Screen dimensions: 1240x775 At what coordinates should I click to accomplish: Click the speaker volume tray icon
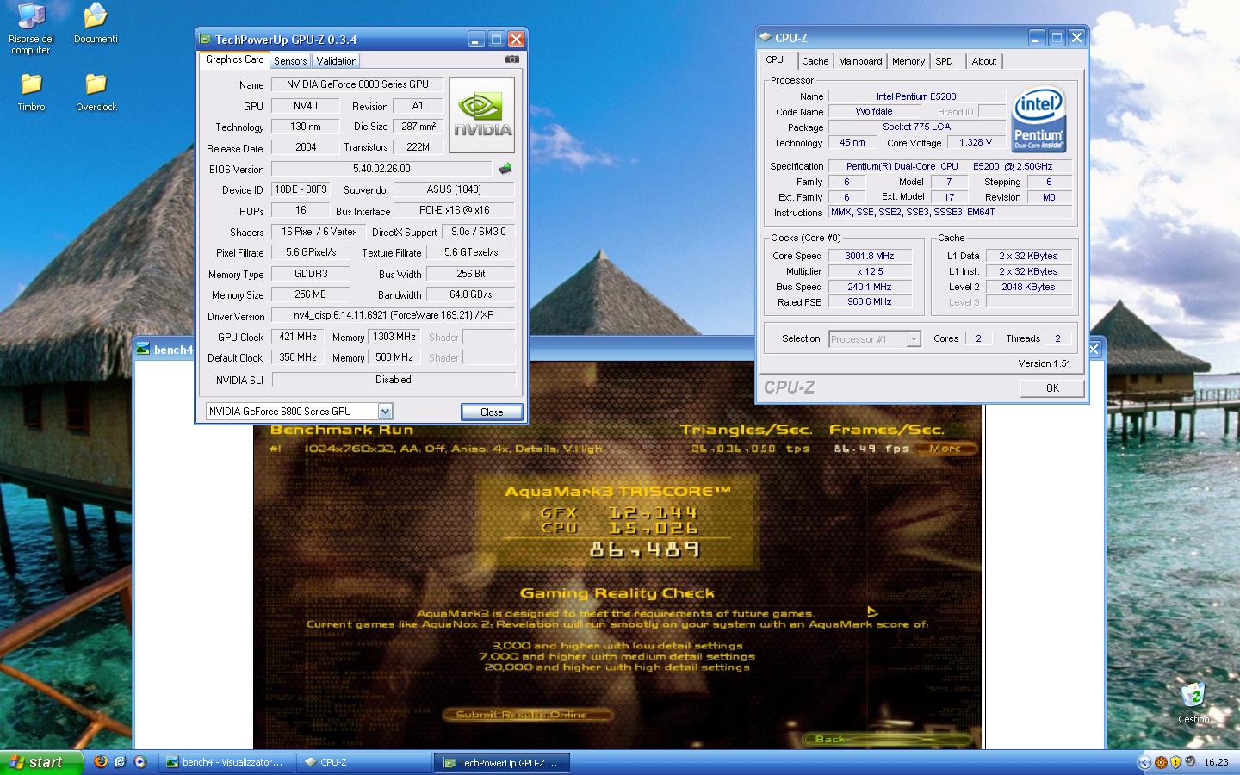pyautogui.click(x=1190, y=762)
